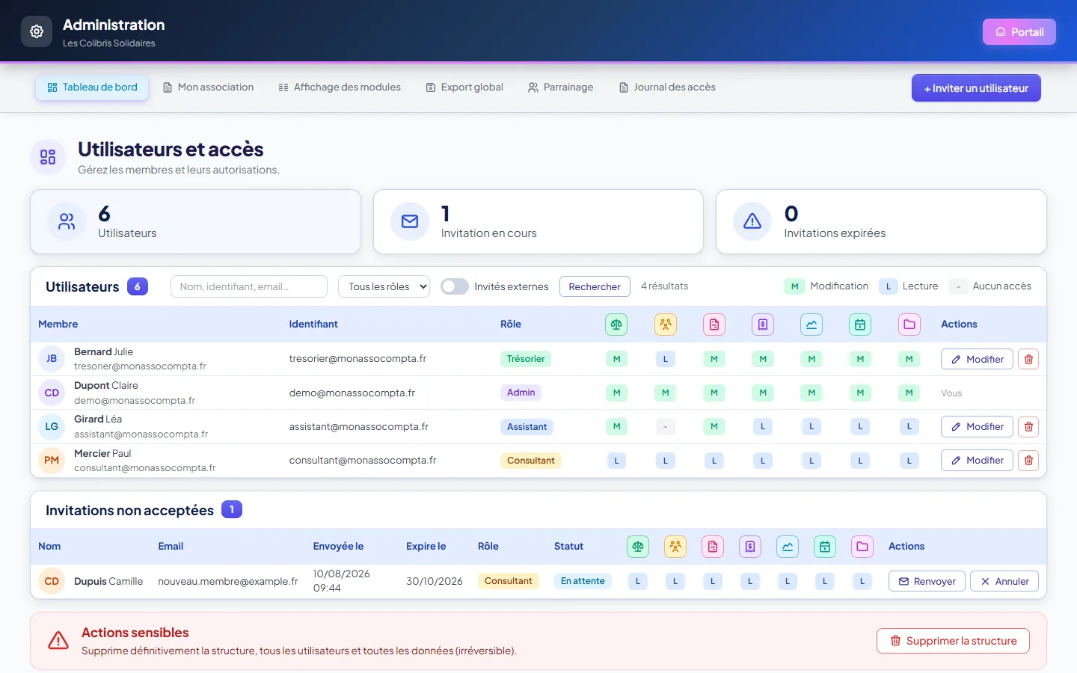The image size is (1077, 673).
Task: Switch to Mon association tab
Action: [209, 87]
